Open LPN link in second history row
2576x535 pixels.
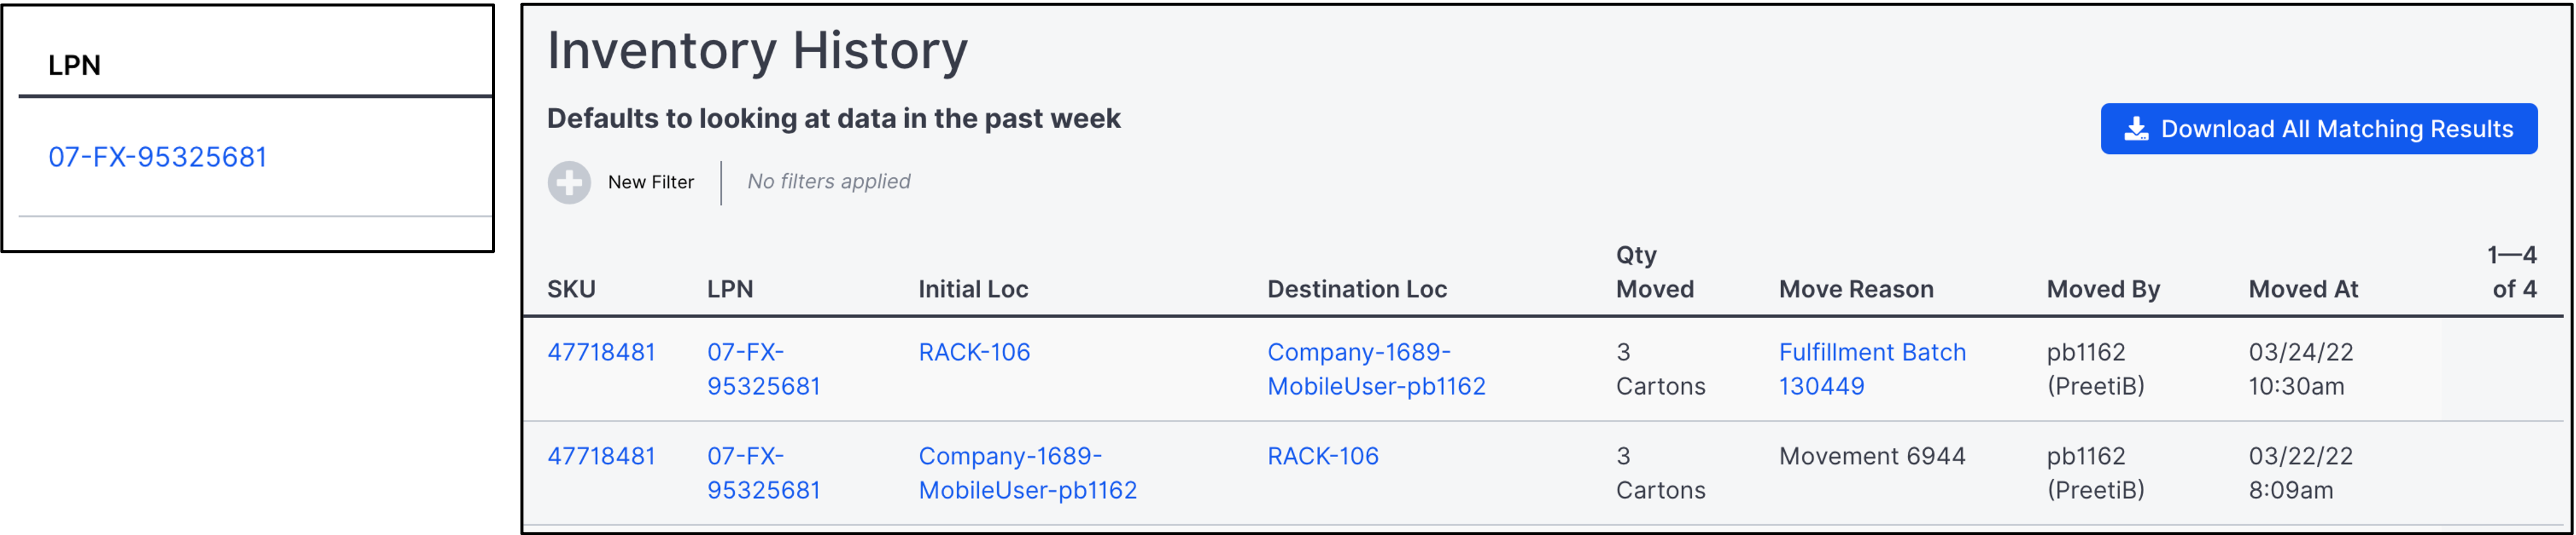tap(763, 473)
